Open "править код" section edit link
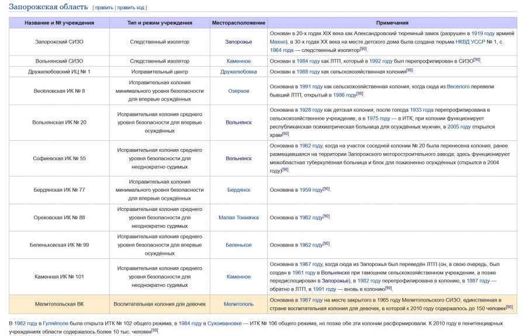Image resolution: width=526 pixels, height=336 pixels. 131,8
